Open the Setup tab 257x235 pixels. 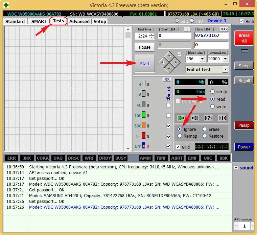tap(100, 21)
